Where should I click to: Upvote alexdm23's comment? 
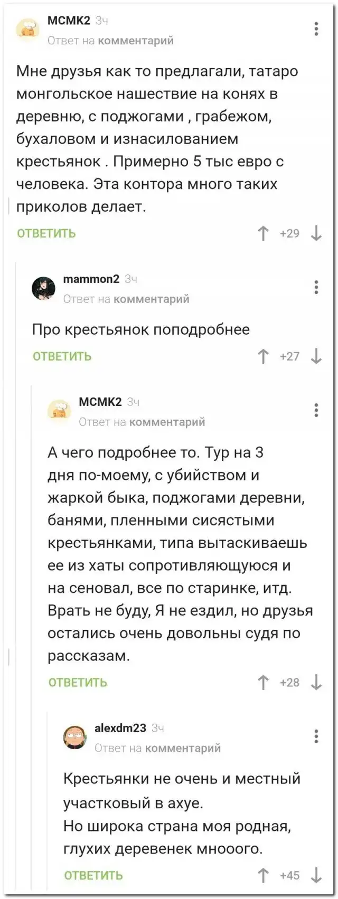coord(263,875)
